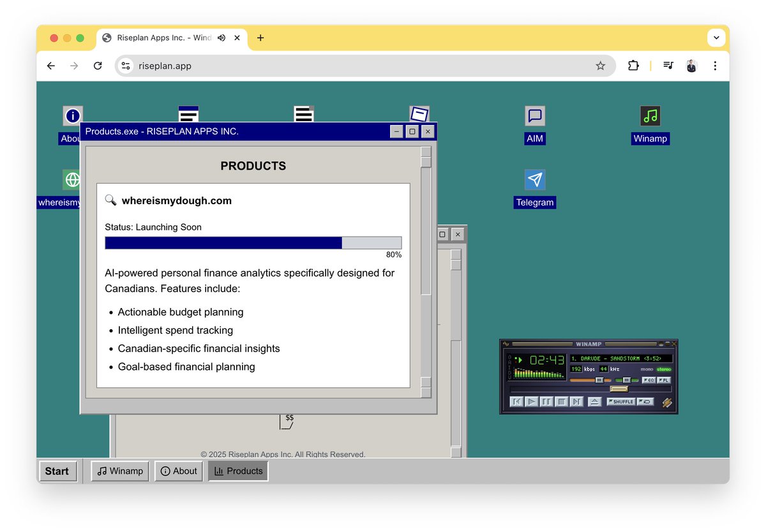
Task: Click the 80% progress label
Action: tap(394, 255)
